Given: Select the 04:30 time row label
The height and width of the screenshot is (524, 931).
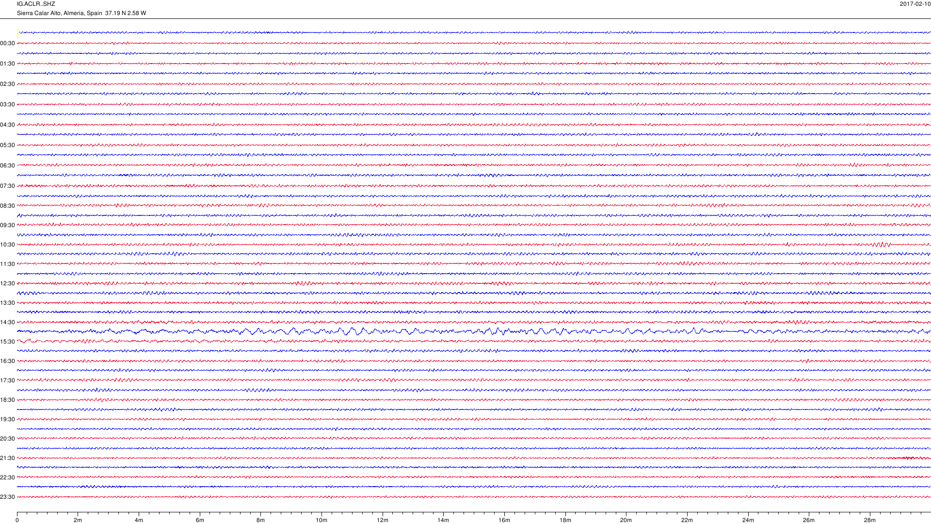Looking at the screenshot, I should (x=8, y=125).
